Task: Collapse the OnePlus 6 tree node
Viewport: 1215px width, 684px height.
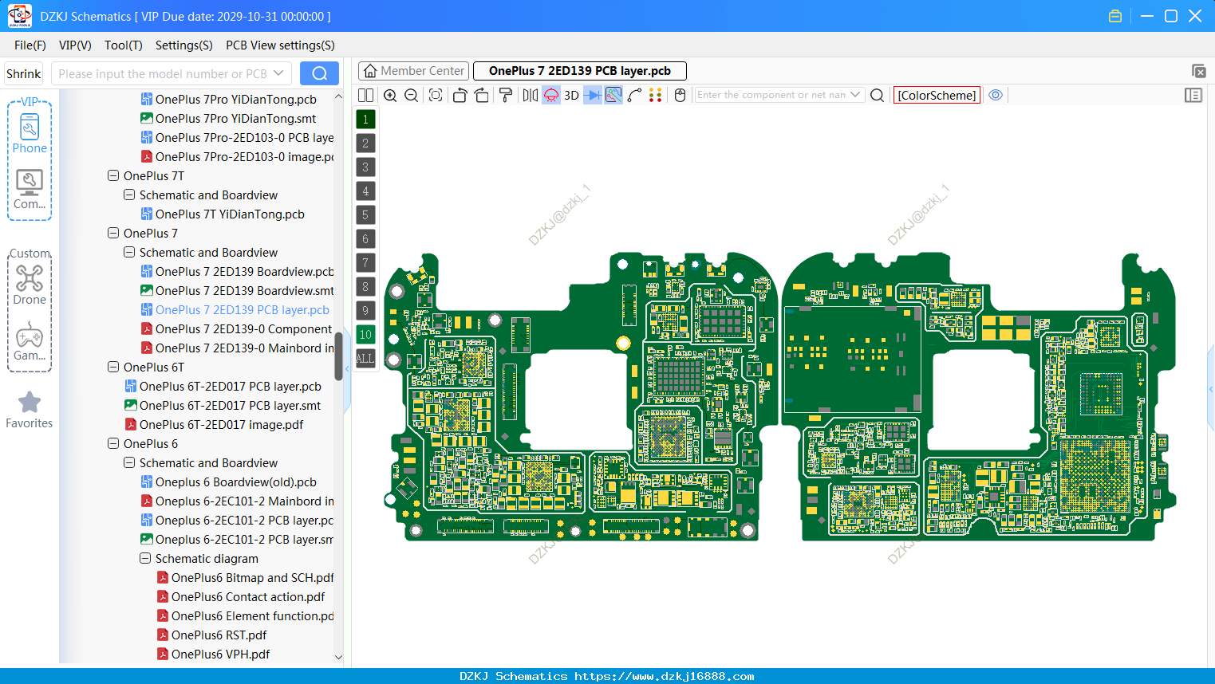Action: coord(113,443)
